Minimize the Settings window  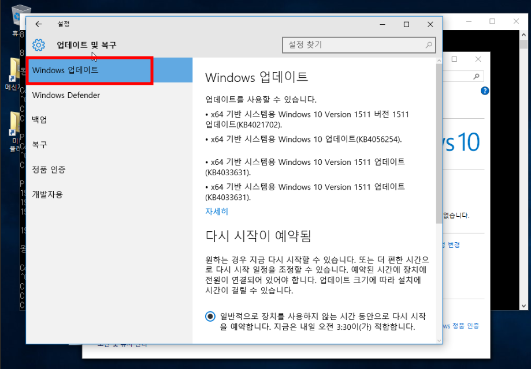tap(383, 24)
